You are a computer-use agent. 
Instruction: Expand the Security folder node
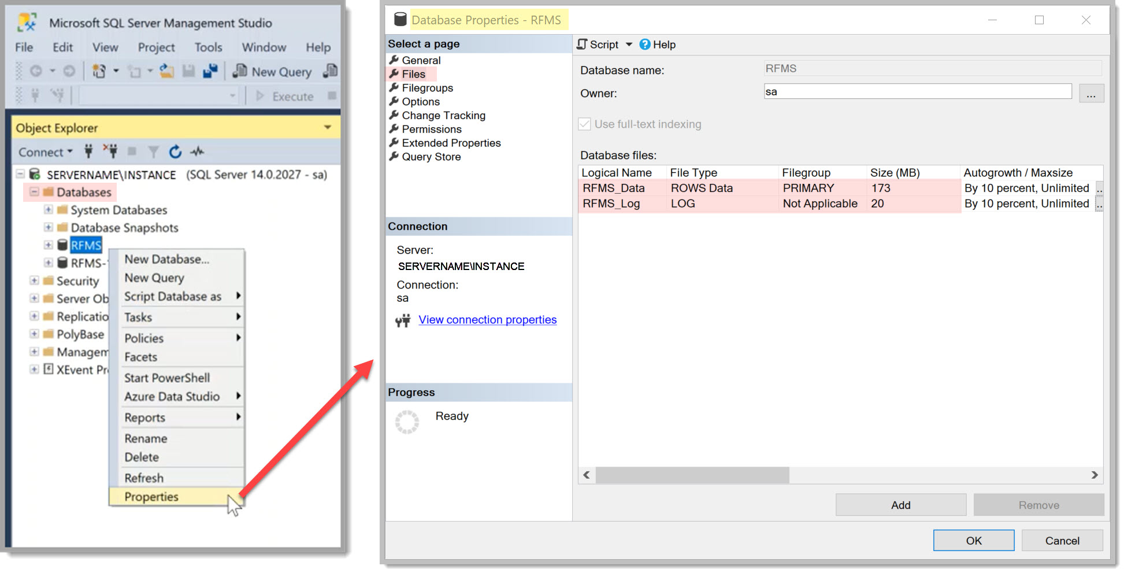click(34, 280)
